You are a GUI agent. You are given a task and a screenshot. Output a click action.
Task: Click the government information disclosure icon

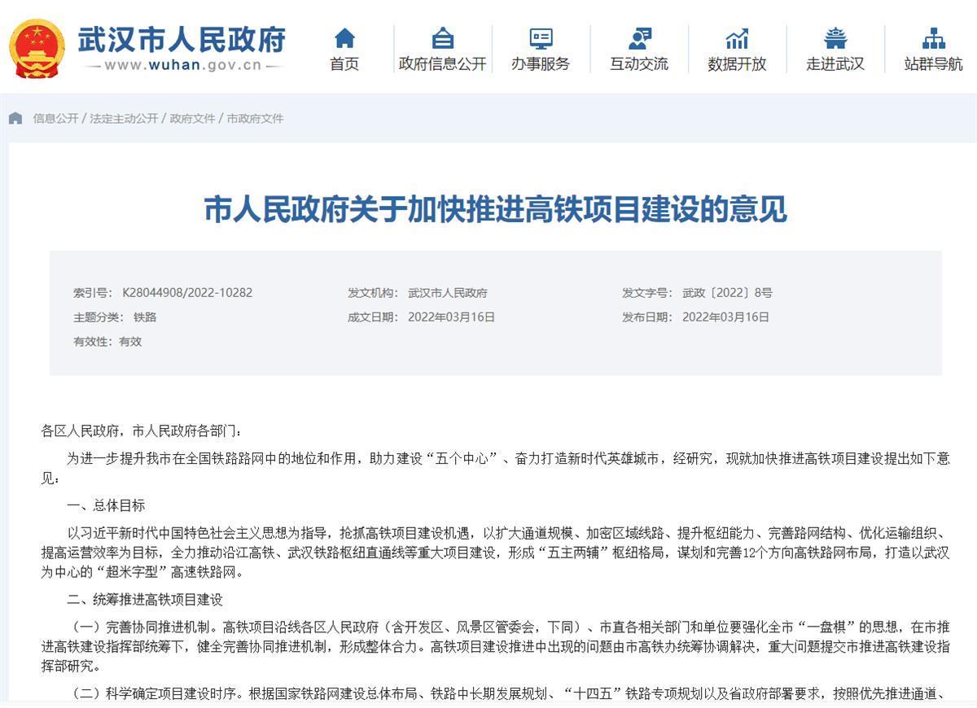tap(442, 38)
